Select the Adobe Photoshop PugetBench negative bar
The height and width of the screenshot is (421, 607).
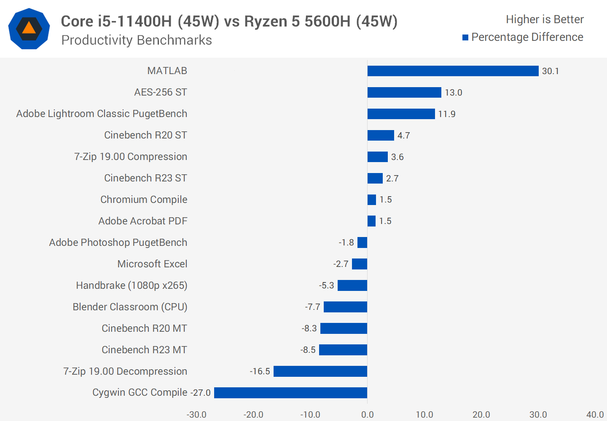(x=362, y=242)
